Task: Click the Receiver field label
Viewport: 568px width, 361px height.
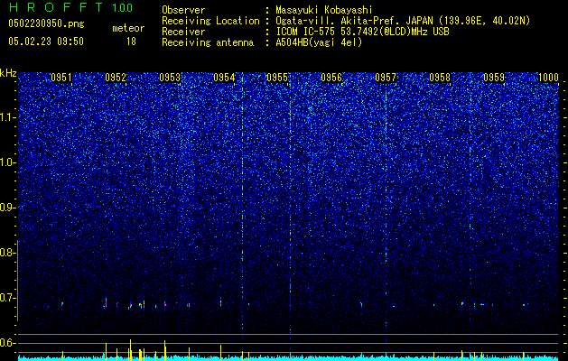Action: point(183,32)
